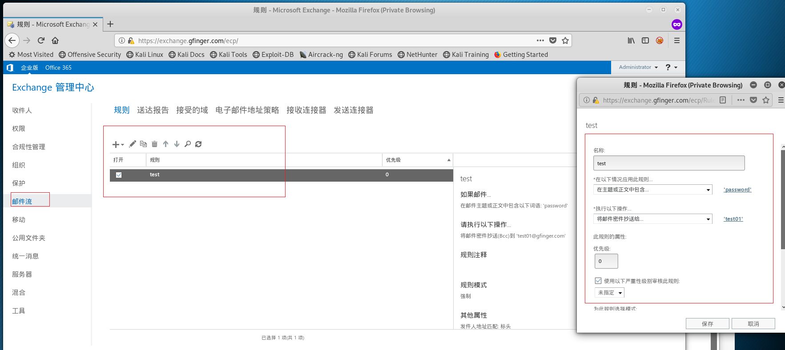Click the 取消 cancel button

(x=753, y=324)
